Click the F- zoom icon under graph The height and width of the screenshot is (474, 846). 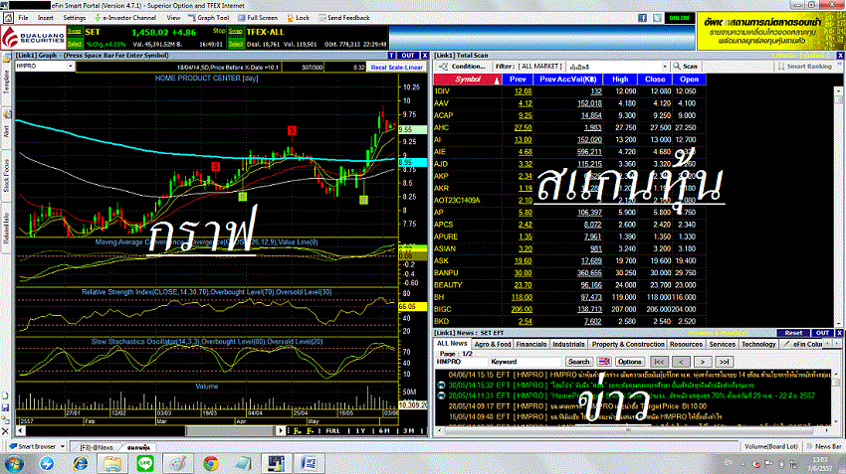pyautogui.click(x=310, y=431)
